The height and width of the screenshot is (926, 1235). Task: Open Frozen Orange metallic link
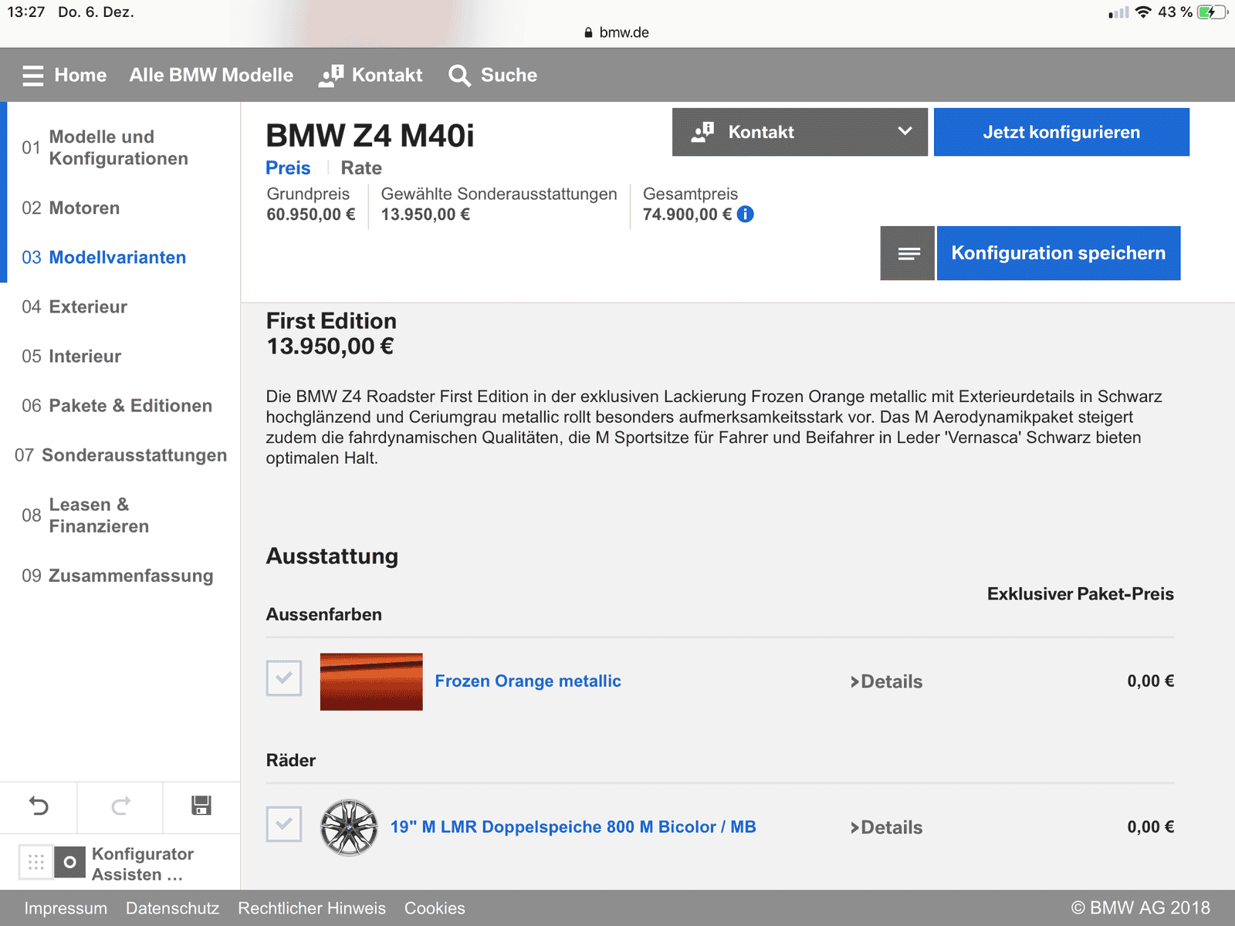[528, 681]
